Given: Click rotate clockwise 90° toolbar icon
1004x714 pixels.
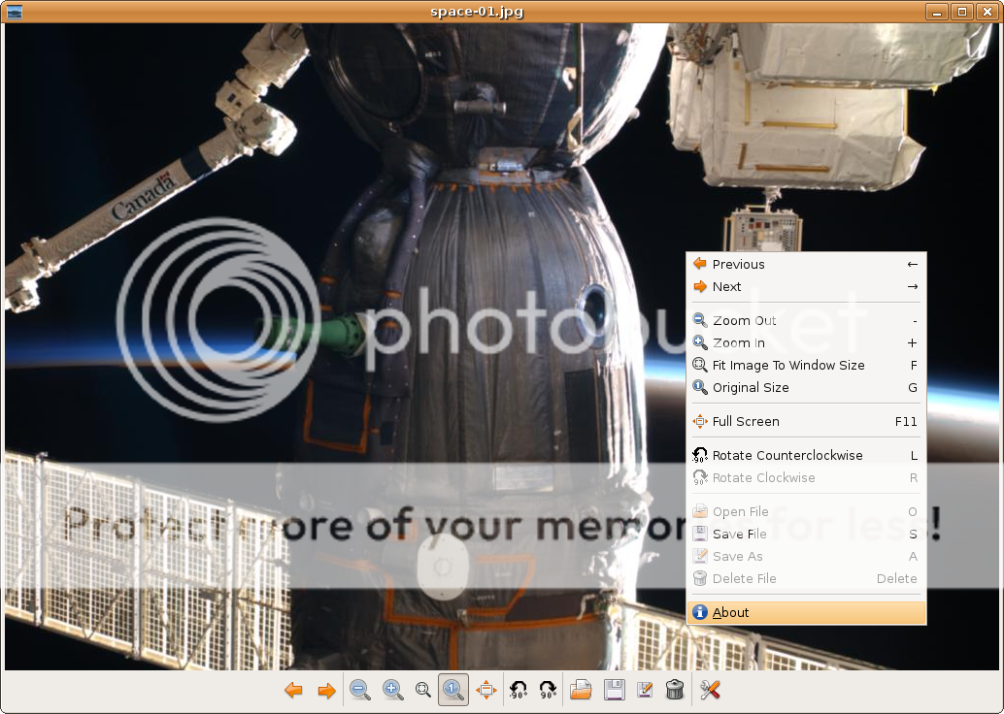Looking at the screenshot, I should point(548,690).
